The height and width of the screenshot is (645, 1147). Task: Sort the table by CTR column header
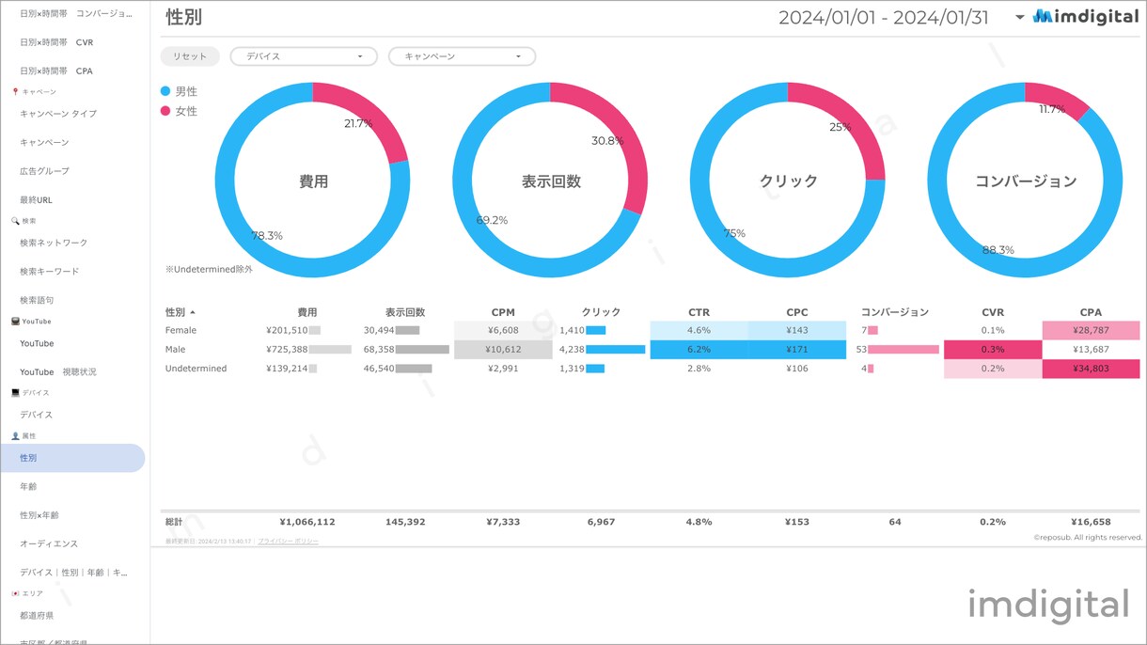[x=699, y=312]
